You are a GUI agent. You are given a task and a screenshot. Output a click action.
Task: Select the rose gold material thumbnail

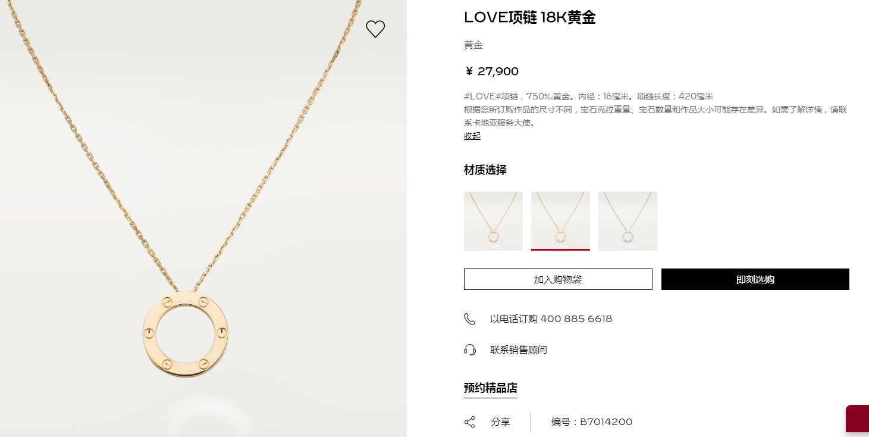coord(493,221)
